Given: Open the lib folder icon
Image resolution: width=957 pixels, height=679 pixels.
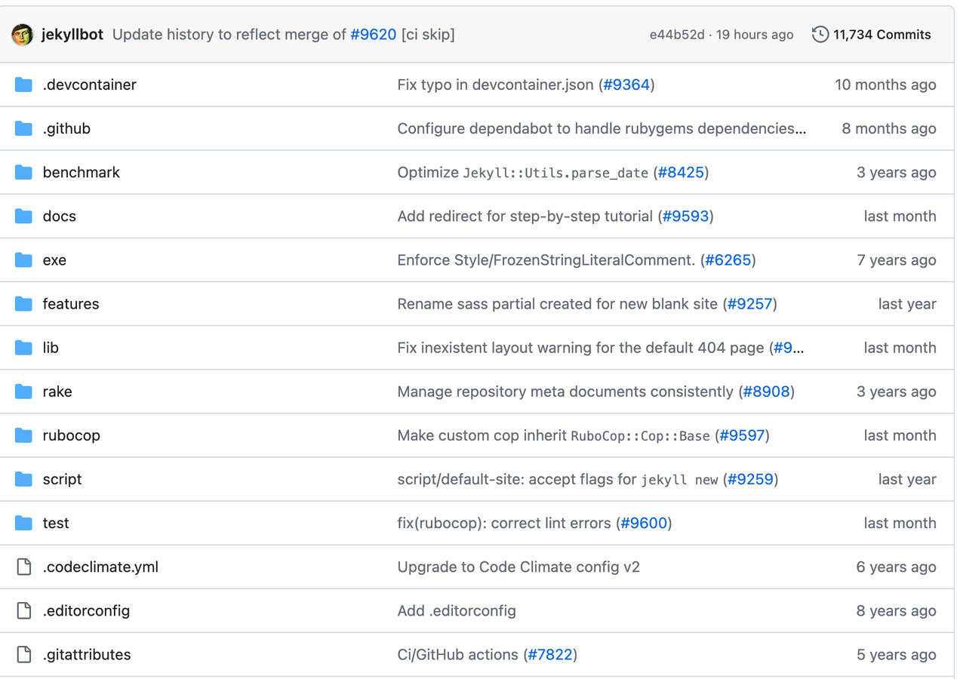Looking at the screenshot, I should point(23,347).
